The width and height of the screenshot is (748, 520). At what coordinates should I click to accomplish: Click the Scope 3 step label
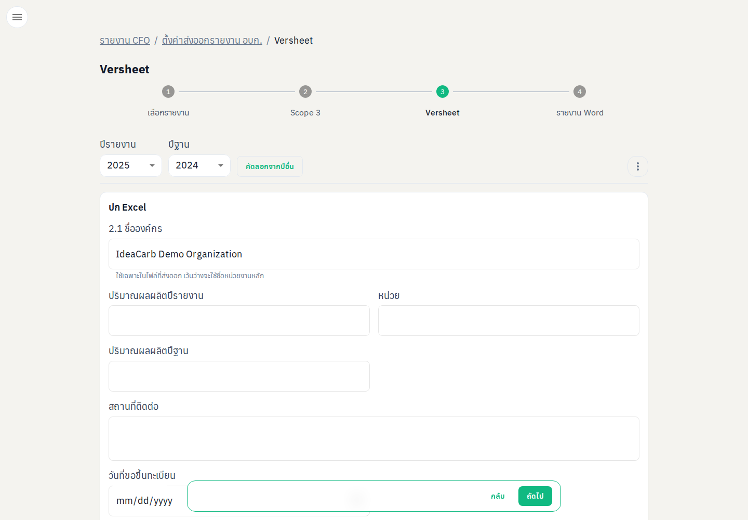click(305, 113)
